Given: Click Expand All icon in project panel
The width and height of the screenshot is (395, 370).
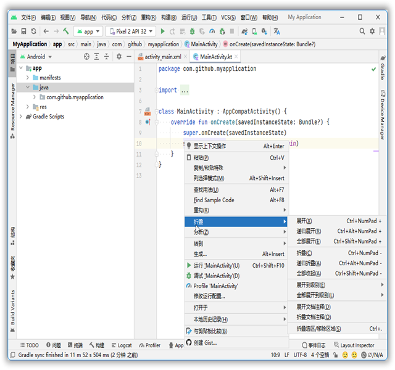Looking at the screenshot, I should [x=96, y=57].
